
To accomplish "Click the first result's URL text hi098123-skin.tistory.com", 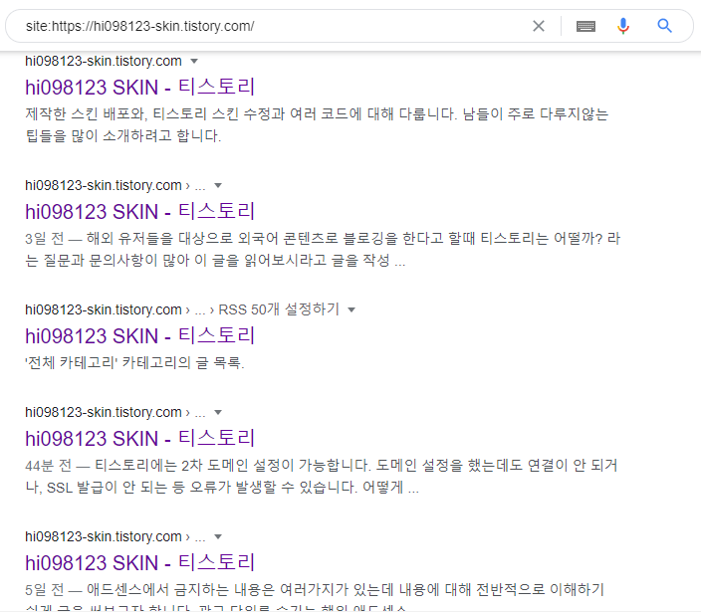I will pyautogui.click(x=104, y=61).
